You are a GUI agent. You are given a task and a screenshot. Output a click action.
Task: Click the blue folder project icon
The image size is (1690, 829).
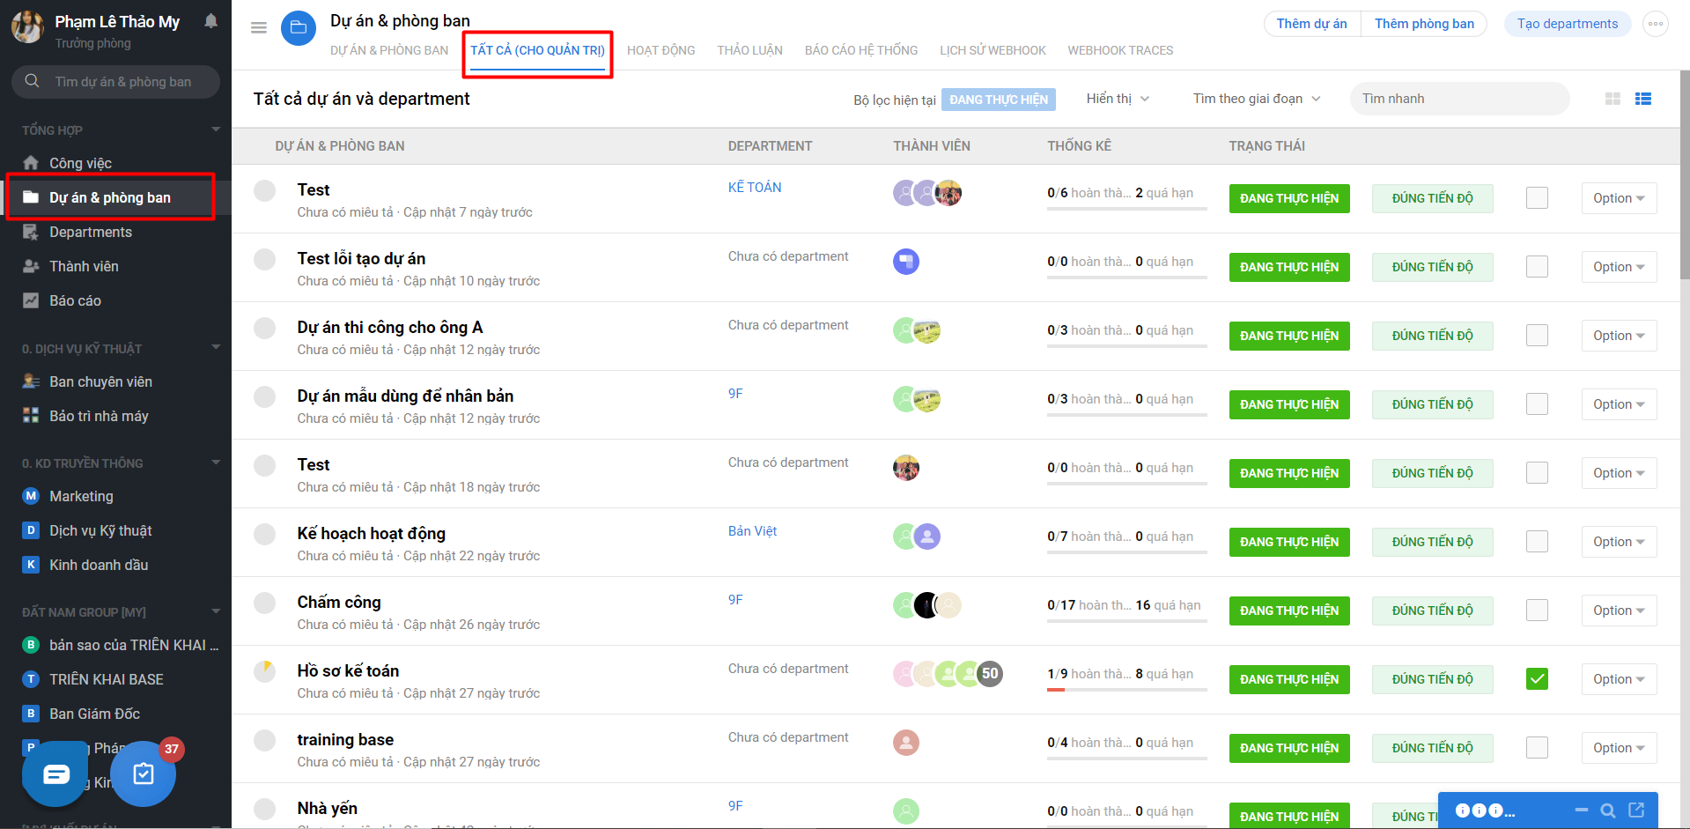[x=299, y=28]
